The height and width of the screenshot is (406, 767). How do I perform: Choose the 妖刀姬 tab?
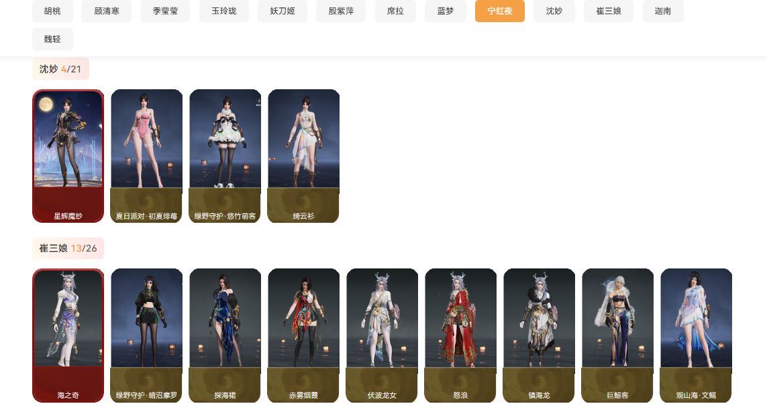(x=283, y=11)
